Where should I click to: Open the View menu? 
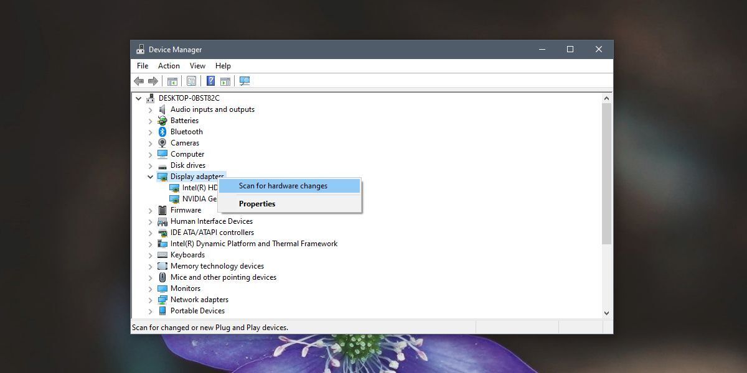[197, 65]
